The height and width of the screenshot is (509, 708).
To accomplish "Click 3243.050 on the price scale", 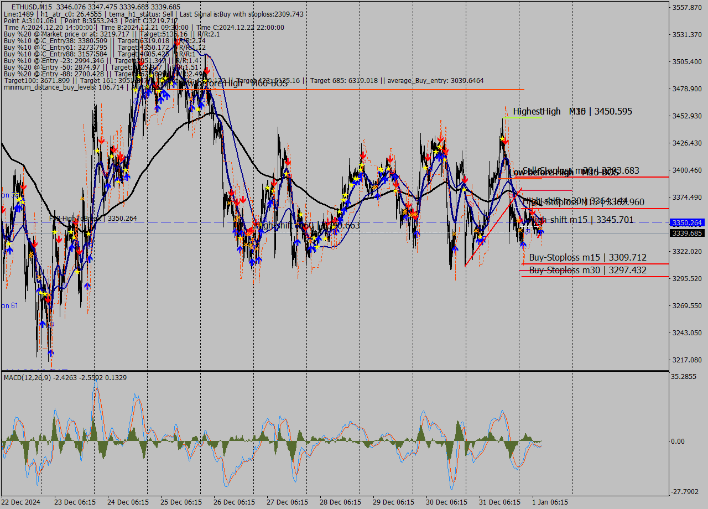I will [688, 333].
